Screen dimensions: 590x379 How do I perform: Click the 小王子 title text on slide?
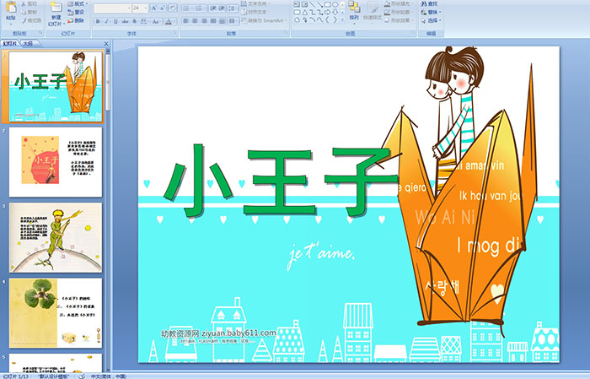[x=282, y=181]
